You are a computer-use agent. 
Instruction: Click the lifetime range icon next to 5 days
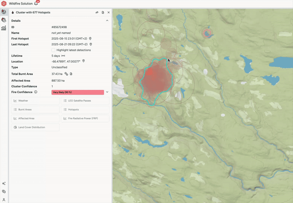(x=63, y=56)
